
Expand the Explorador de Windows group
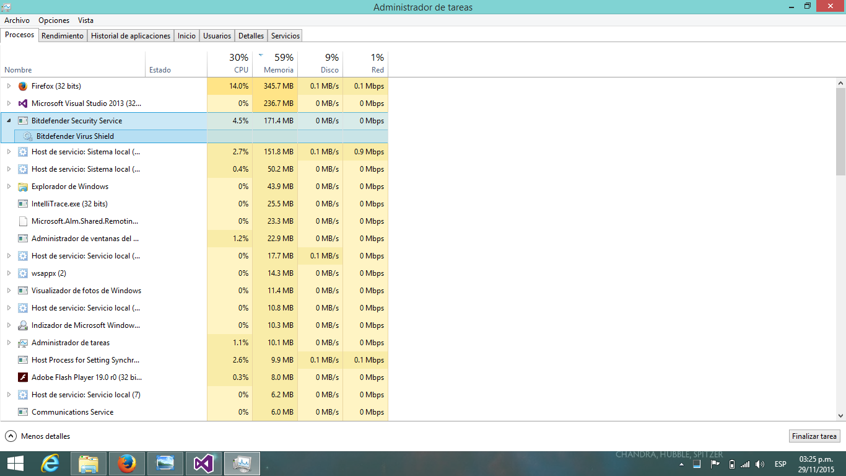(9, 187)
